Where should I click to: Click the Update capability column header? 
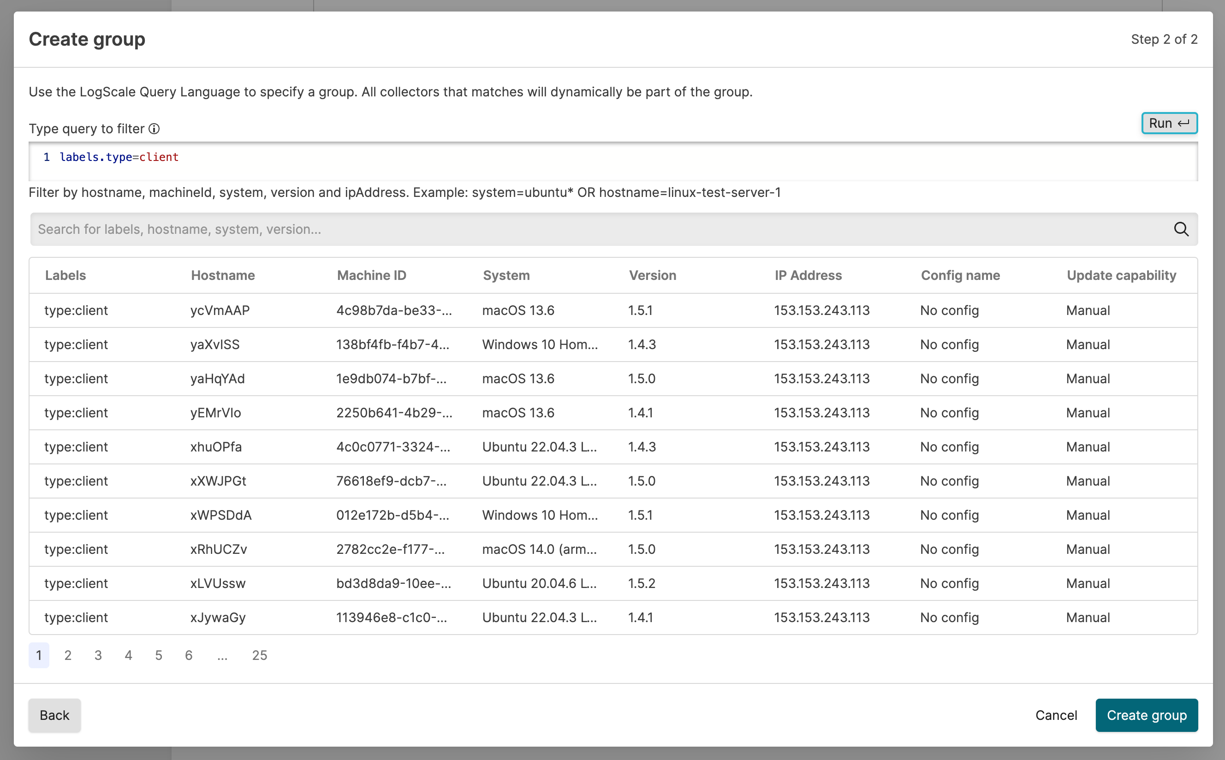(1121, 275)
